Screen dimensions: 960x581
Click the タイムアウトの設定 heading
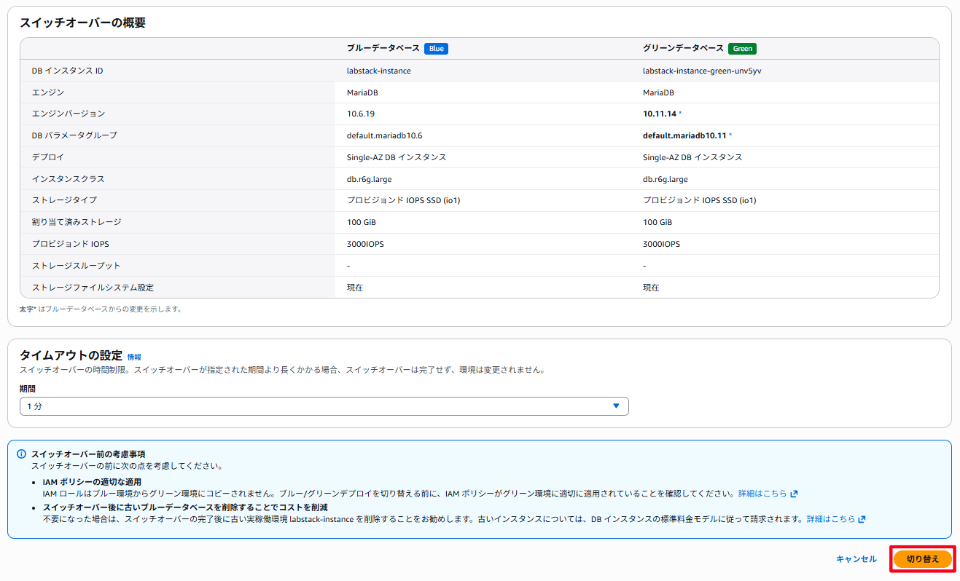pyautogui.click(x=71, y=355)
